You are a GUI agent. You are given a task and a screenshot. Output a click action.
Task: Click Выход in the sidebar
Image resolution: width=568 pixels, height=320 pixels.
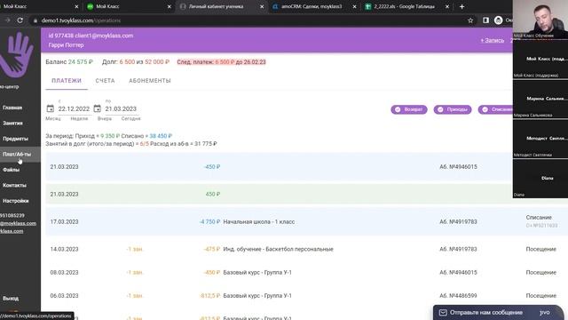point(11,299)
